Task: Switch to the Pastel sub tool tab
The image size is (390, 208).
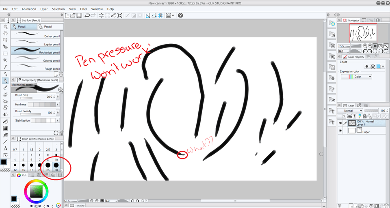Action: coord(50,26)
